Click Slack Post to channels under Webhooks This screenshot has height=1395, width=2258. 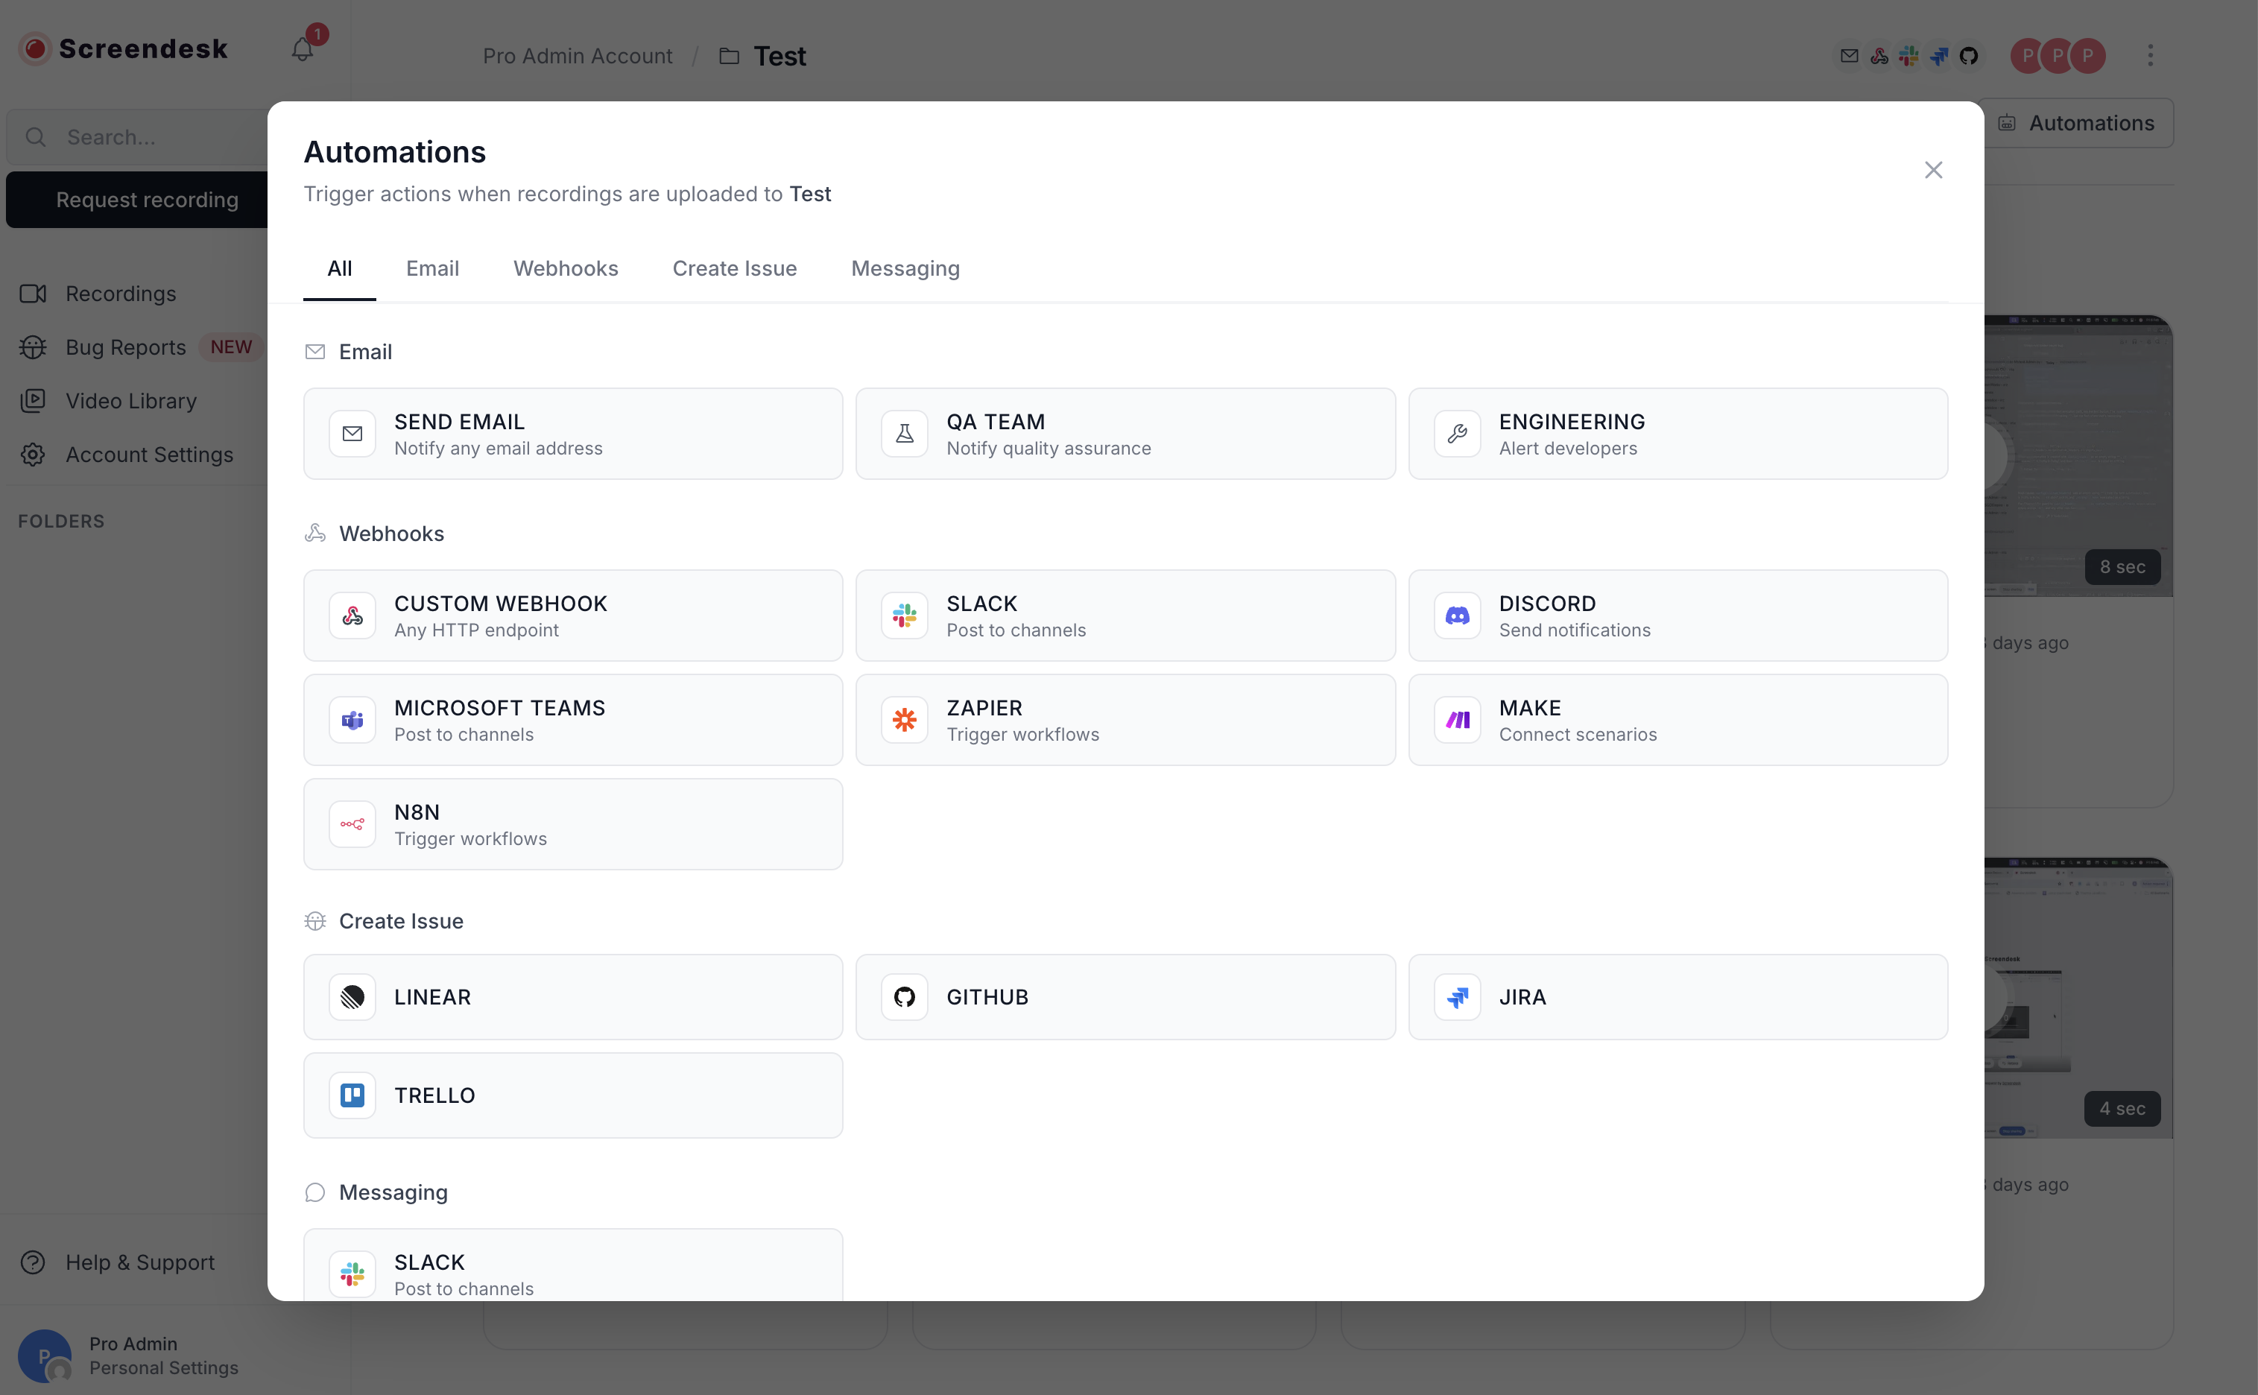[1125, 616]
